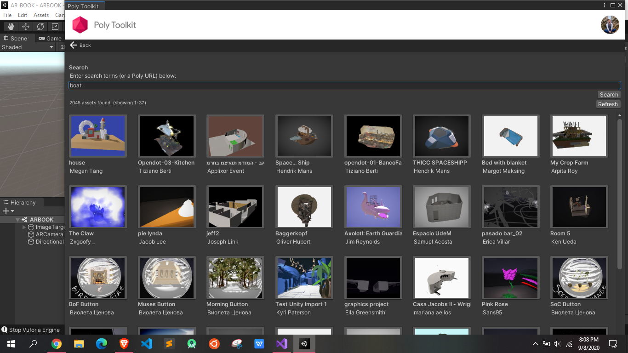
Task: Open Android Studio from taskbar
Action: [x=192, y=344]
